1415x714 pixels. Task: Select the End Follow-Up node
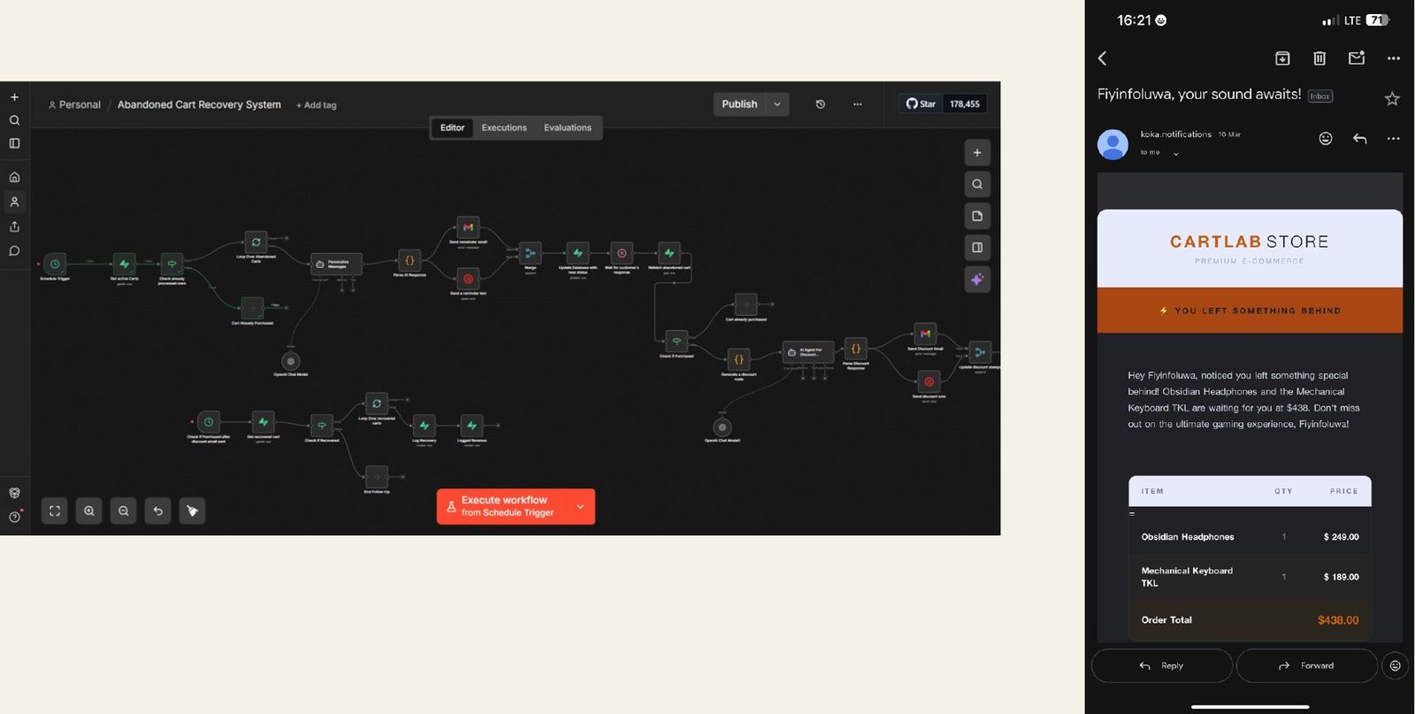point(376,477)
